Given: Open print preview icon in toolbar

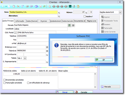Looking at the screenshot, I should tap(50, 6).
